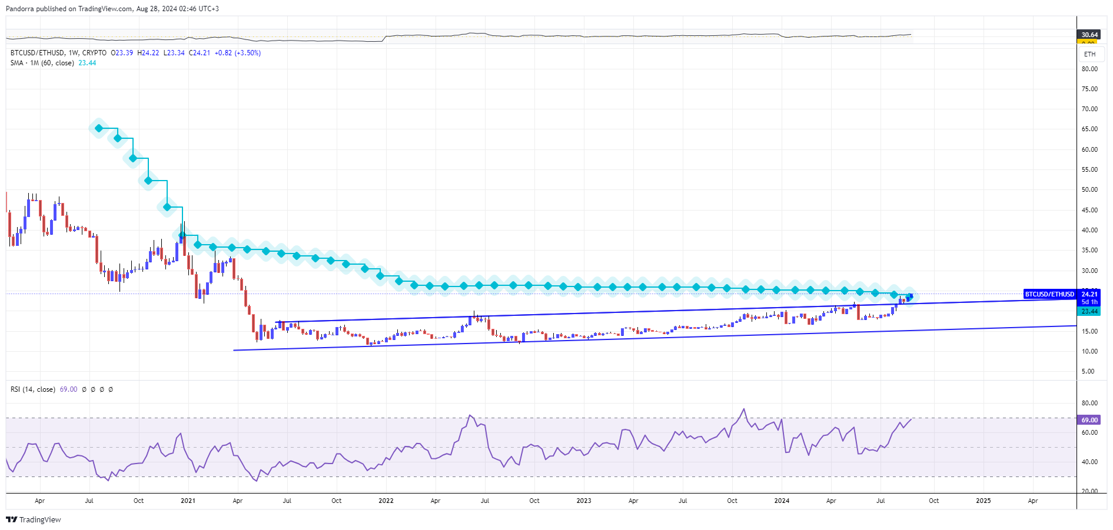Click the 2025 label on time axis
Screen dimensions: 1113x530
[983, 501]
